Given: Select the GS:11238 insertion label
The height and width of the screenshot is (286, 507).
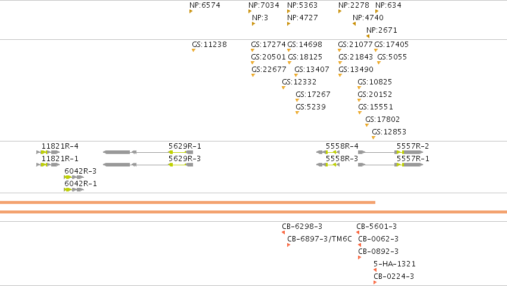Looking at the screenshot, I should pyautogui.click(x=209, y=45).
